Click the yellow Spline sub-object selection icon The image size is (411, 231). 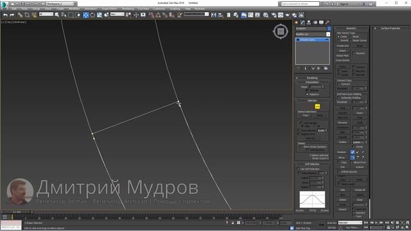pyautogui.click(x=317, y=107)
